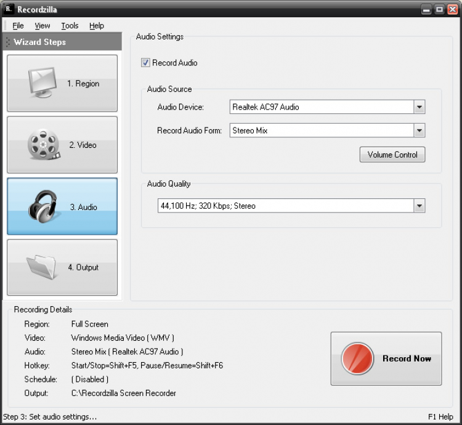Minimize the Recordzilla window
This screenshot has width=462, height=425.
pyautogui.click(x=426, y=10)
